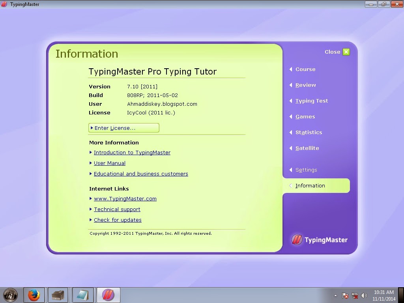Click the TypingMaster logo in the sidebar
This screenshot has height=303, width=404.
pyautogui.click(x=319, y=239)
